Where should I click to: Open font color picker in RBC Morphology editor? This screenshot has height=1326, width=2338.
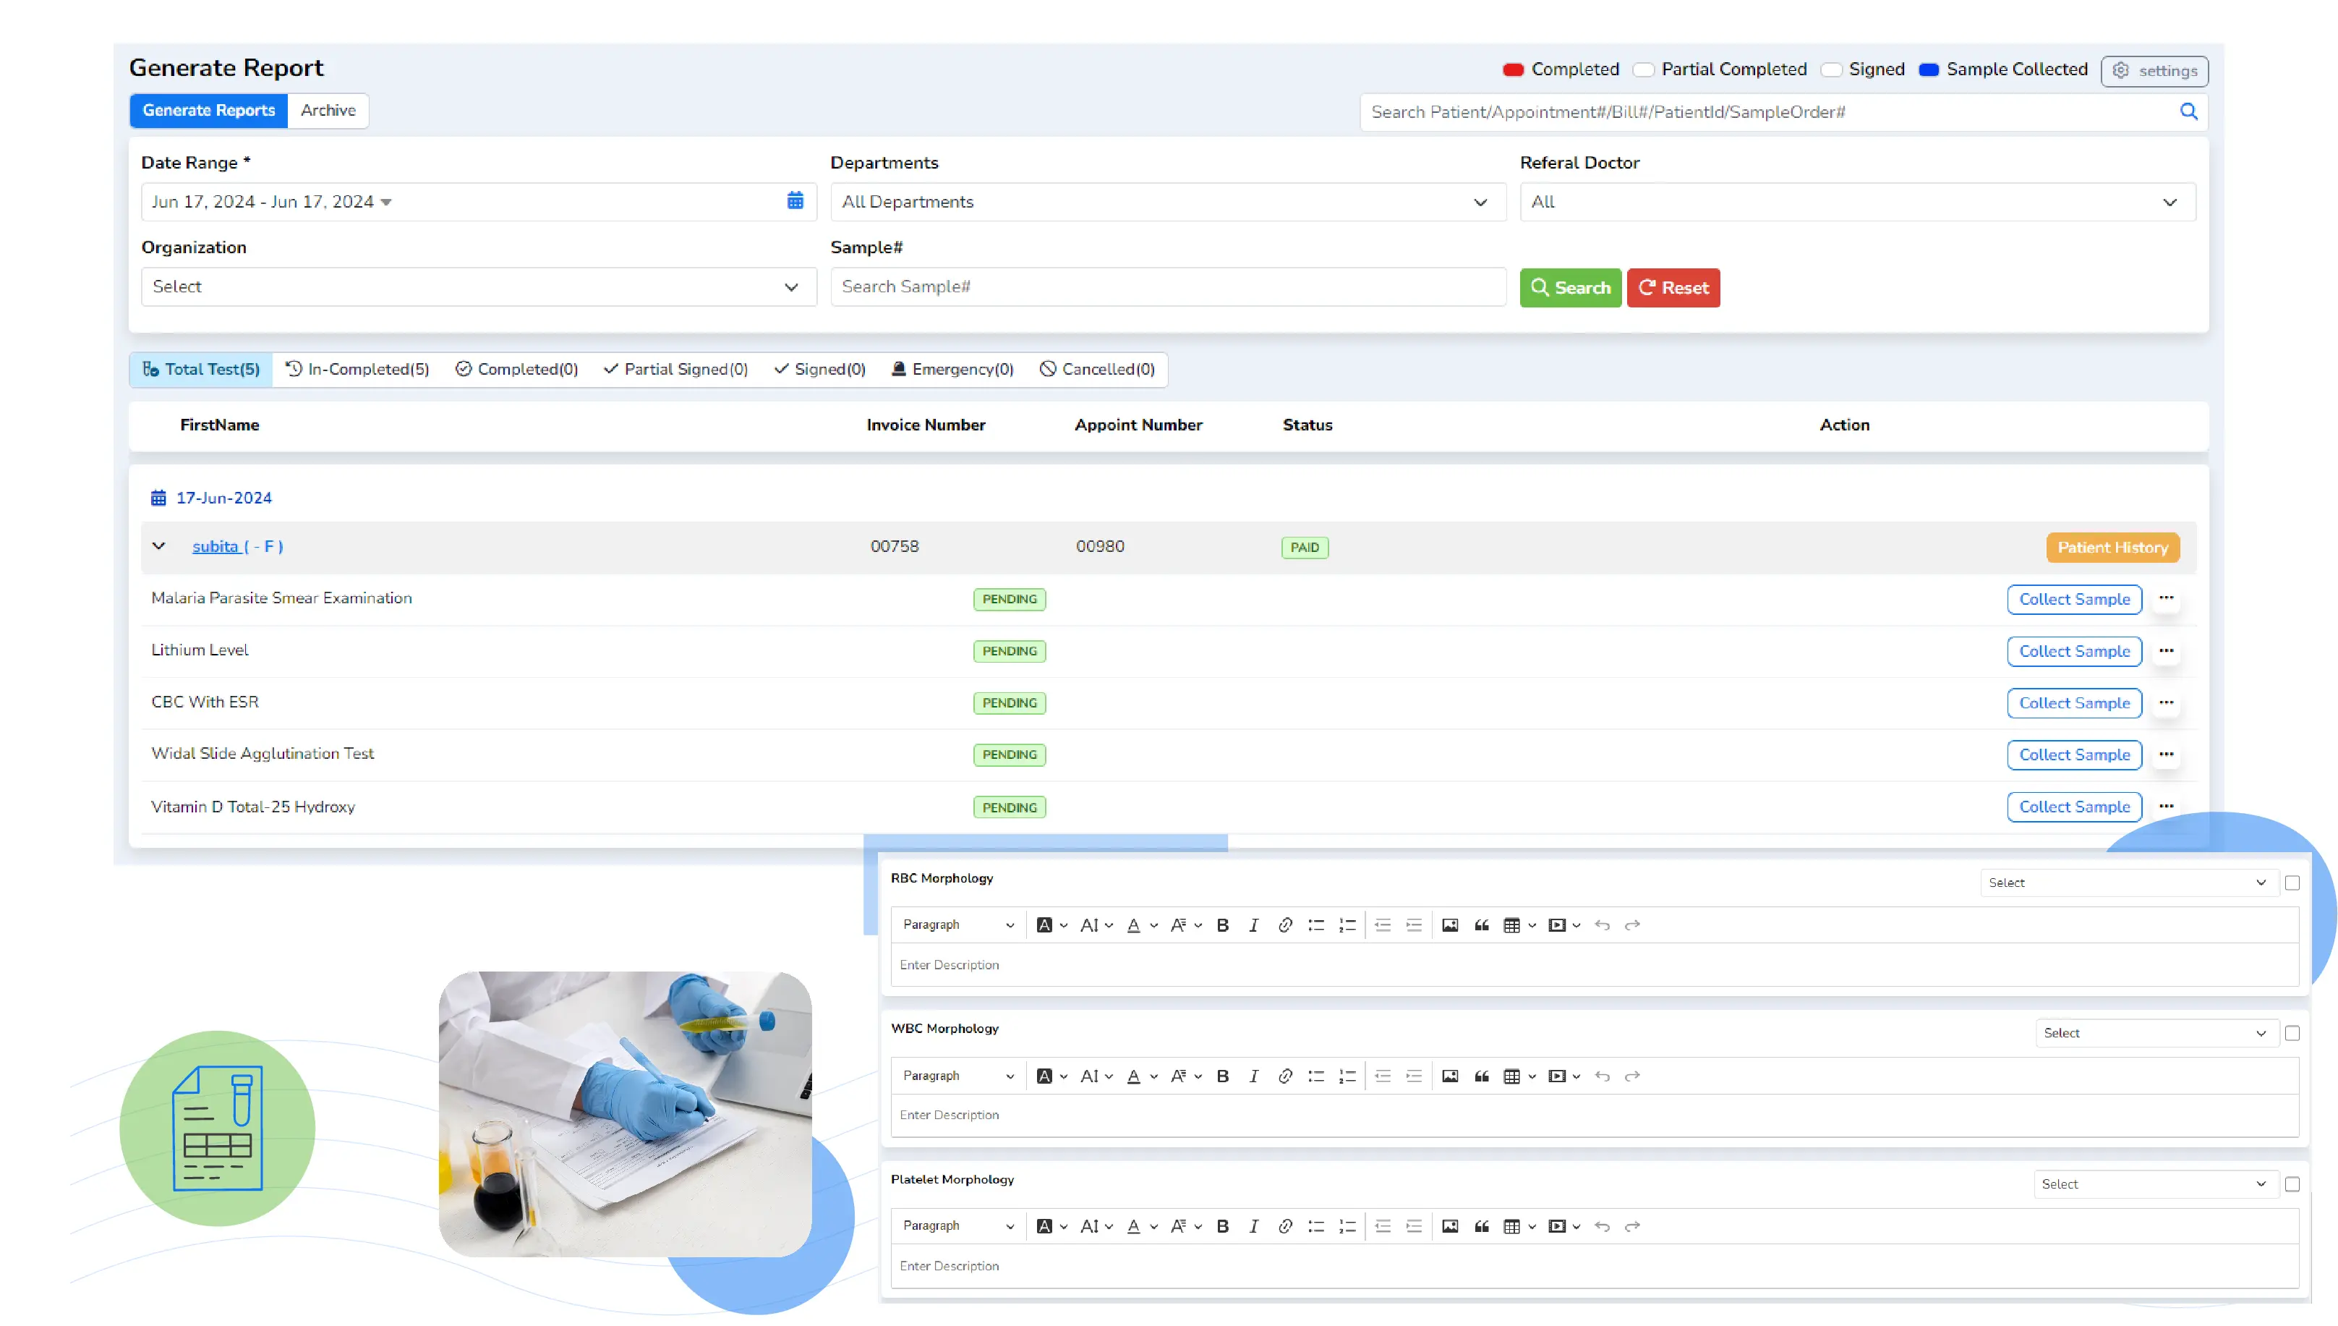[1140, 925]
